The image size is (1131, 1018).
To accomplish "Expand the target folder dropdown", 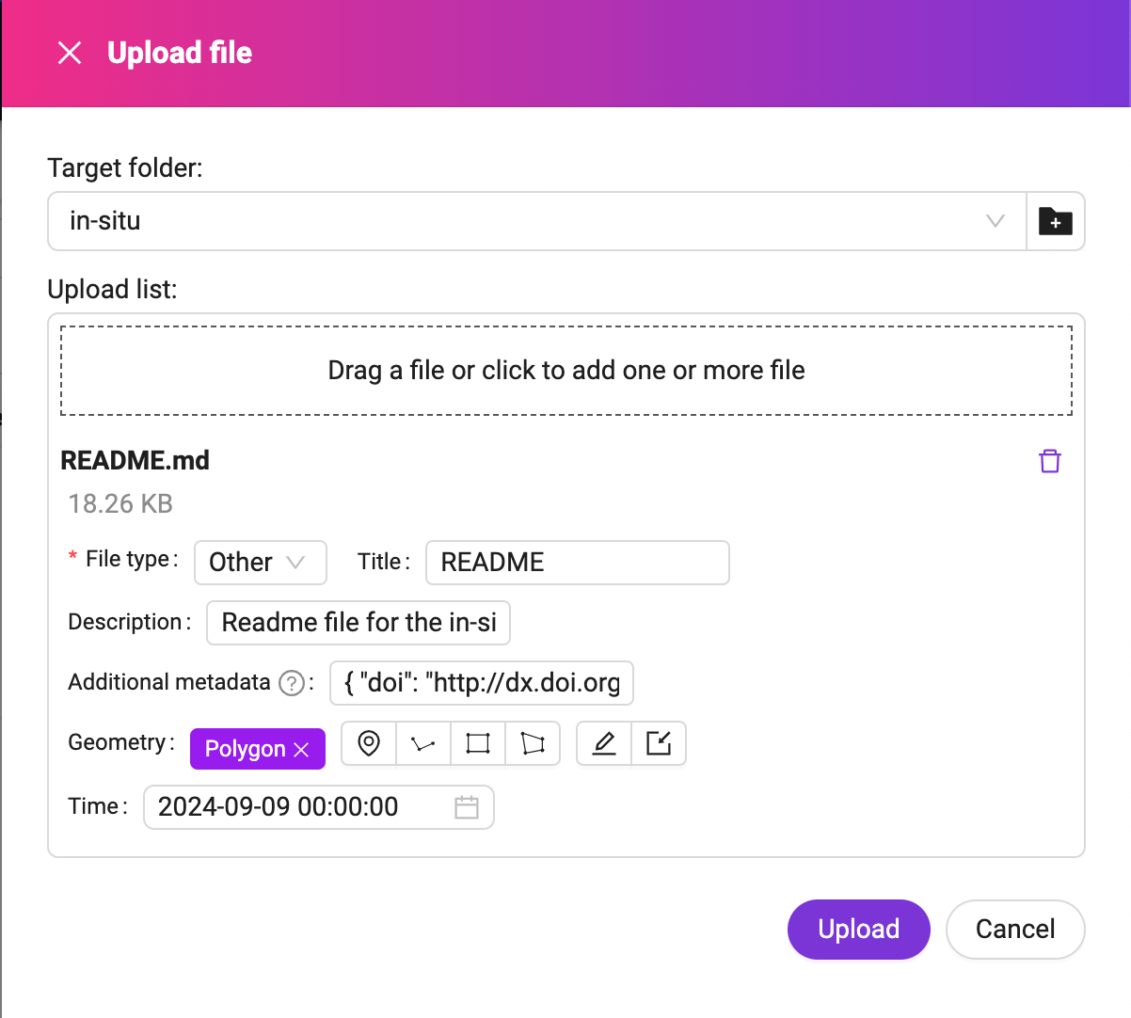I will coord(995,222).
